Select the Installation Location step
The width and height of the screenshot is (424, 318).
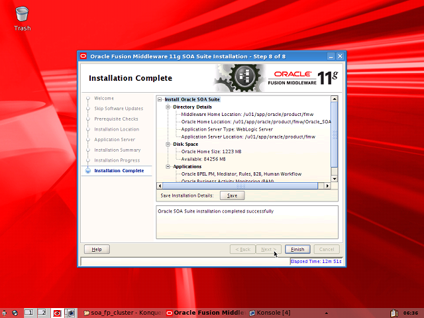point(117,130)
